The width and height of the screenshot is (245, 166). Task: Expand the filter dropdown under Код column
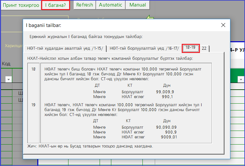(8, 79)
